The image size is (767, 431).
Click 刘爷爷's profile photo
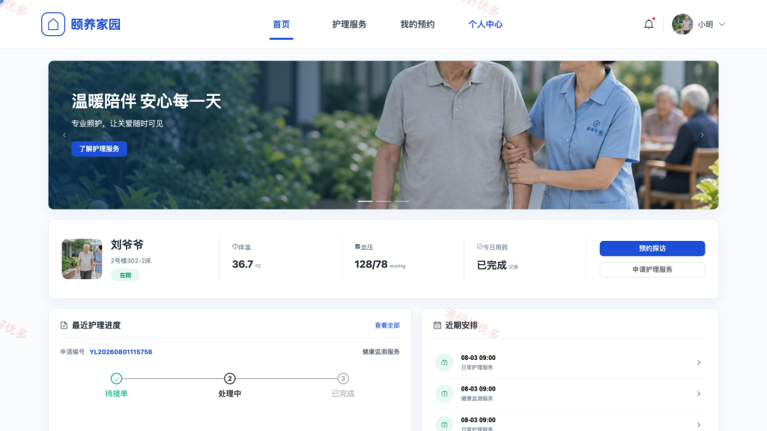(82, 259)
